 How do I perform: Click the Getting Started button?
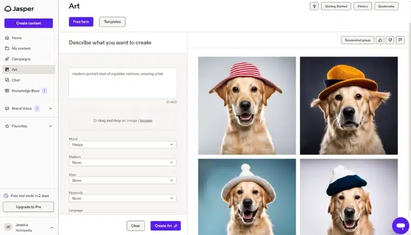(x=336, y=6)
